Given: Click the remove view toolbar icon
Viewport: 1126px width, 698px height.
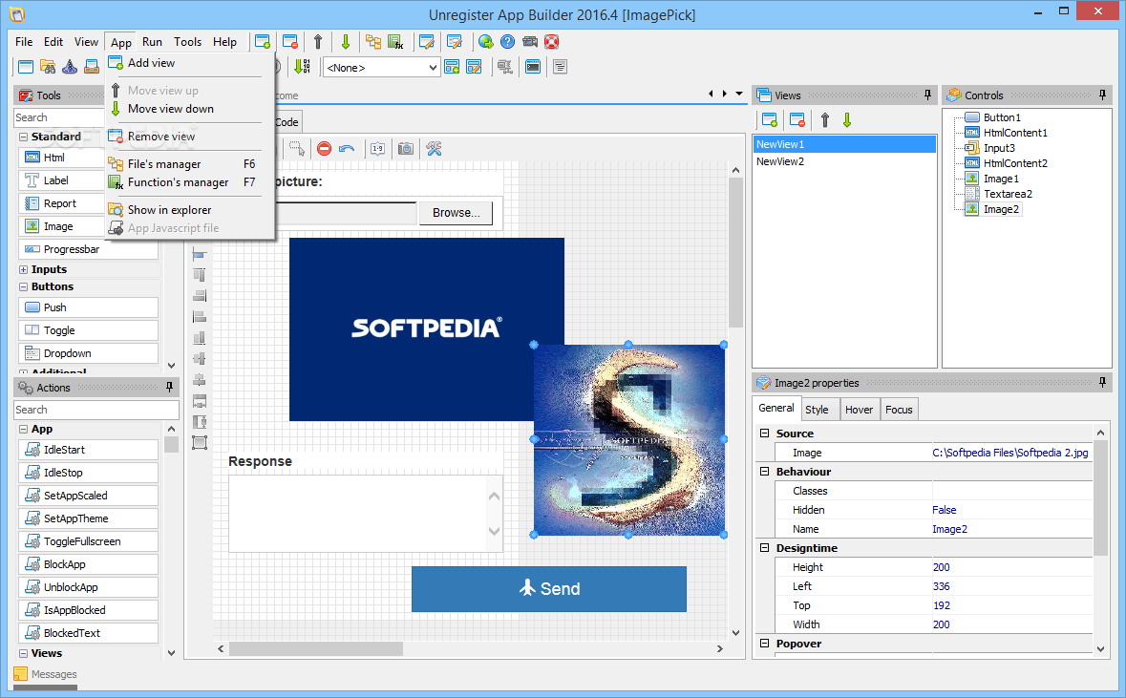Looking at the screenshot, I should click(x=290, y=42).
